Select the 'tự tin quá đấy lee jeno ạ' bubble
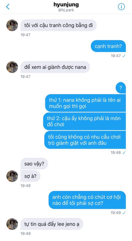 (x=52, y=224)
